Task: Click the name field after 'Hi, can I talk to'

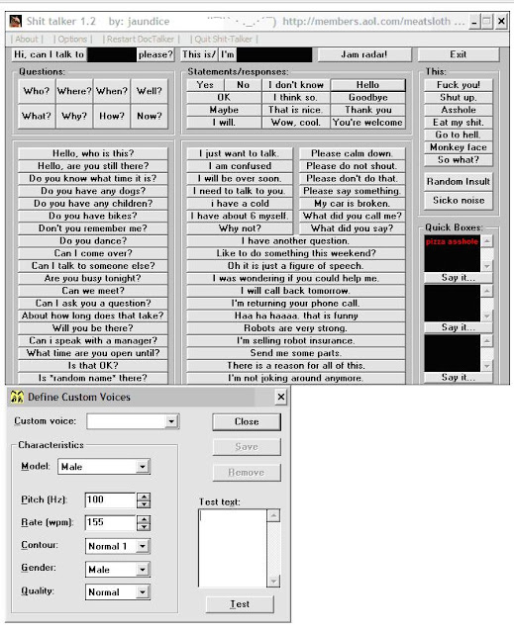Action: click(x=112, y=55)
